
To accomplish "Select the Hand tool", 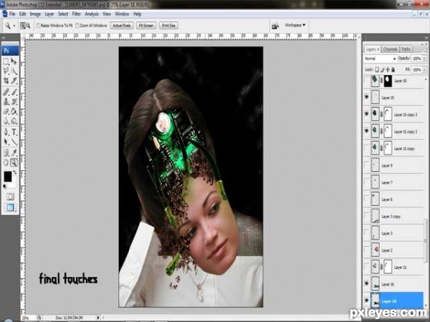I will (6, 162).
